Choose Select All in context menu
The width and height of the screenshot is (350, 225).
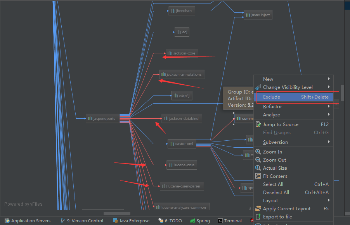pyautogui.click(x=273, y=184)
